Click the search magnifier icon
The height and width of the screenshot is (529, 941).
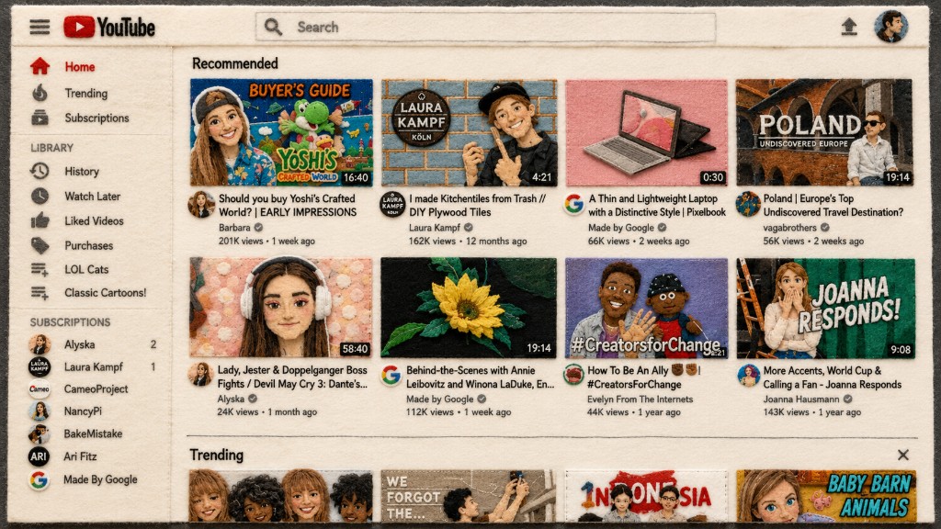273,27
